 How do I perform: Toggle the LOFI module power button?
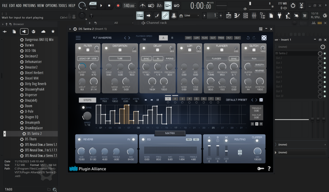pyautogui.click(x=181, y=48)
